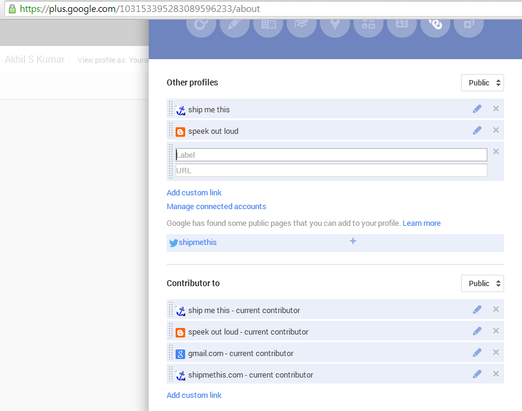Screen dimensions: 522x411
Task: Click the Twitter bird icon beside shipmethis
Action: coord(173,243)
